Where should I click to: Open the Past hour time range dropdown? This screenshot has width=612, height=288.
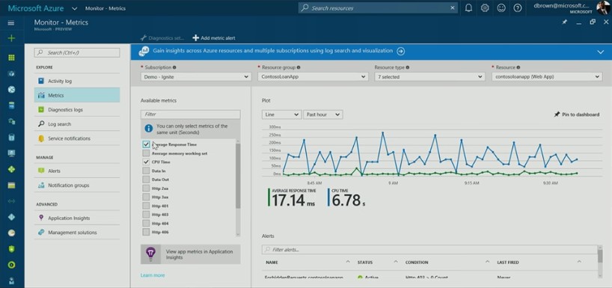coord(323,114)
